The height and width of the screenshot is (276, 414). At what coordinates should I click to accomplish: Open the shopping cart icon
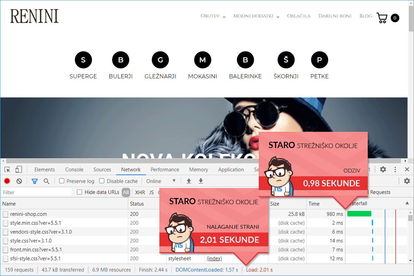tap(382, 18)
